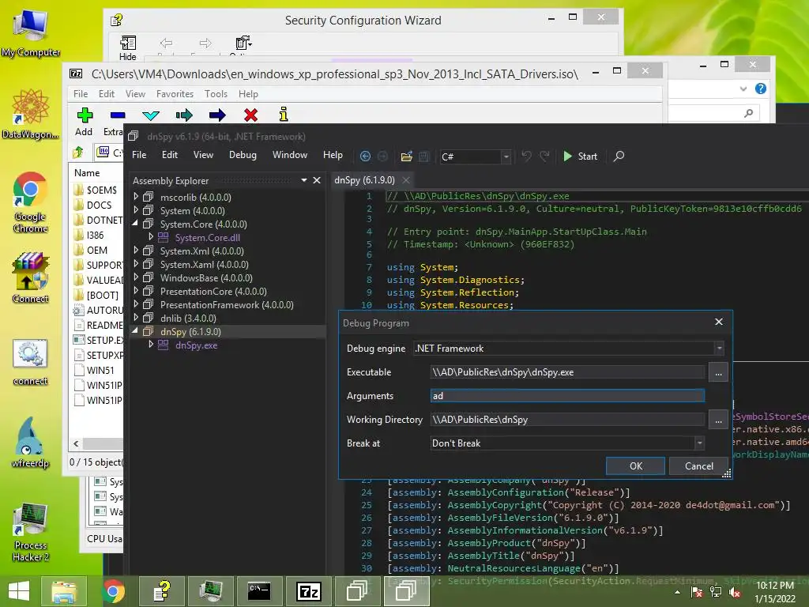Image resolution: width=809 pixels, height=607 pixels.
Task: Click the 7-Zip Copy arrow icon
Action: pos(184,115)
